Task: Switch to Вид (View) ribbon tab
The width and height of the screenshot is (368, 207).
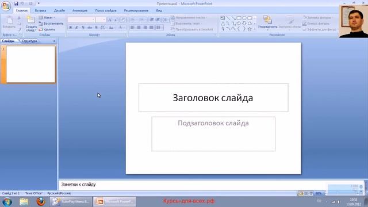Action: click(x=159, y=10)
